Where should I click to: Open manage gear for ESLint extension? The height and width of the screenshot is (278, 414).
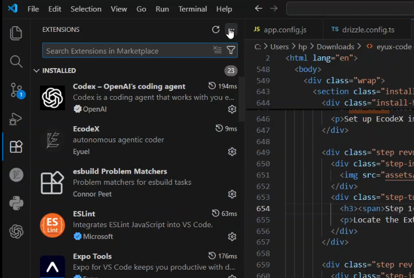point(232,237)
